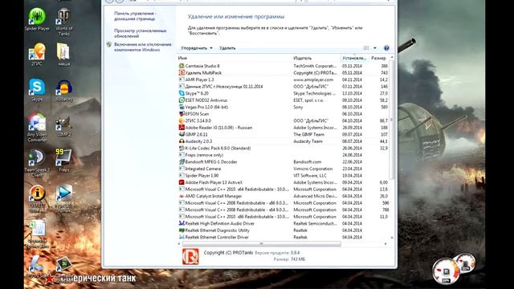Select Данные 2ГИС г.Новокузнецк entry
The height and width of the screenshot is (289, 514).
click(284, 87)
